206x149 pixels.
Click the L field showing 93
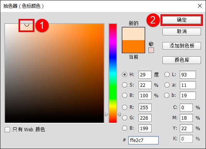[x=188, y=75]
